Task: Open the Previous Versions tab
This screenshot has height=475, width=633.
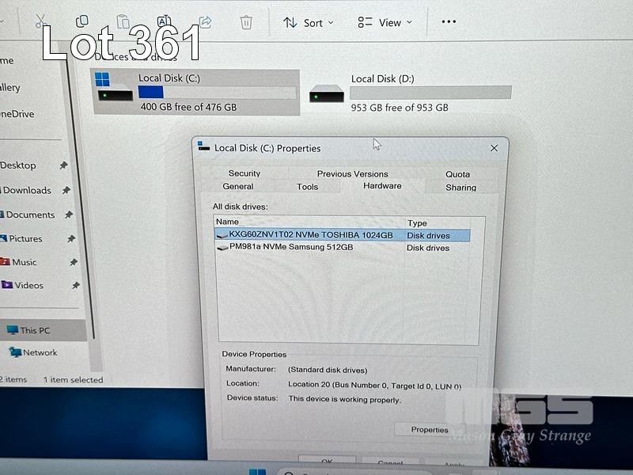Action: [352, 173]
